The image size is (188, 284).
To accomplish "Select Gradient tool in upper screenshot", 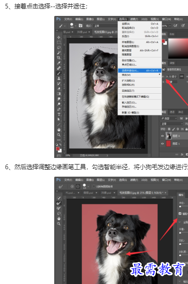I will tap(59, 94).
